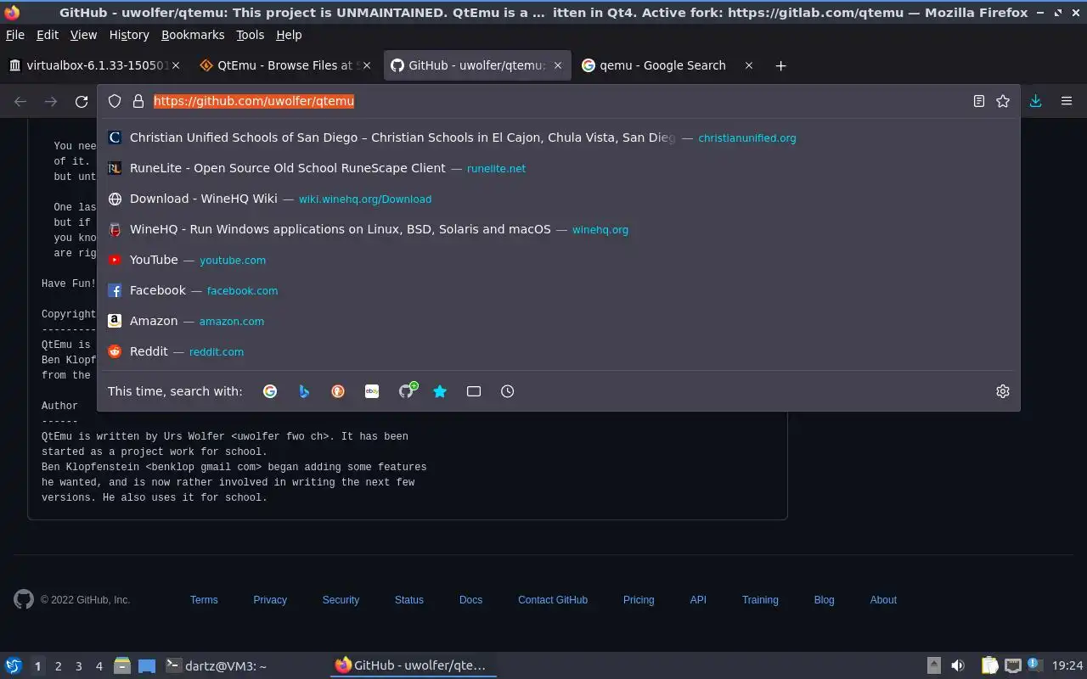
Task: Select WineHQ Run Windows applications suggestion
Action: pyautogui.click(x=559, y=229)
